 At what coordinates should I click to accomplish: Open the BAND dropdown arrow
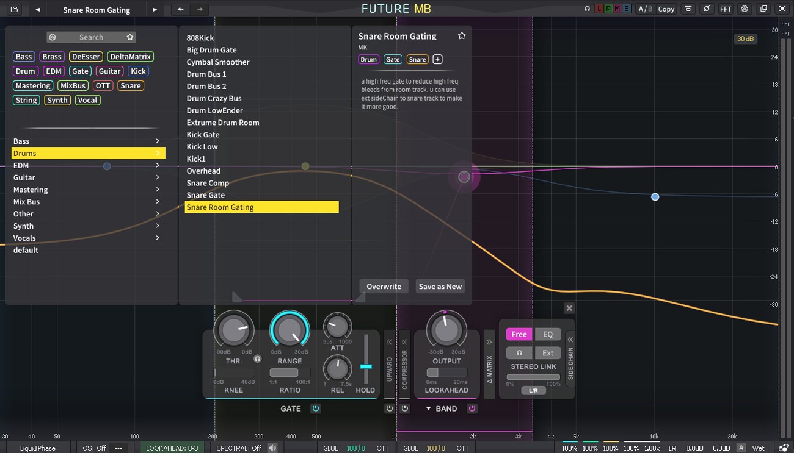click(x=428, y=408)
